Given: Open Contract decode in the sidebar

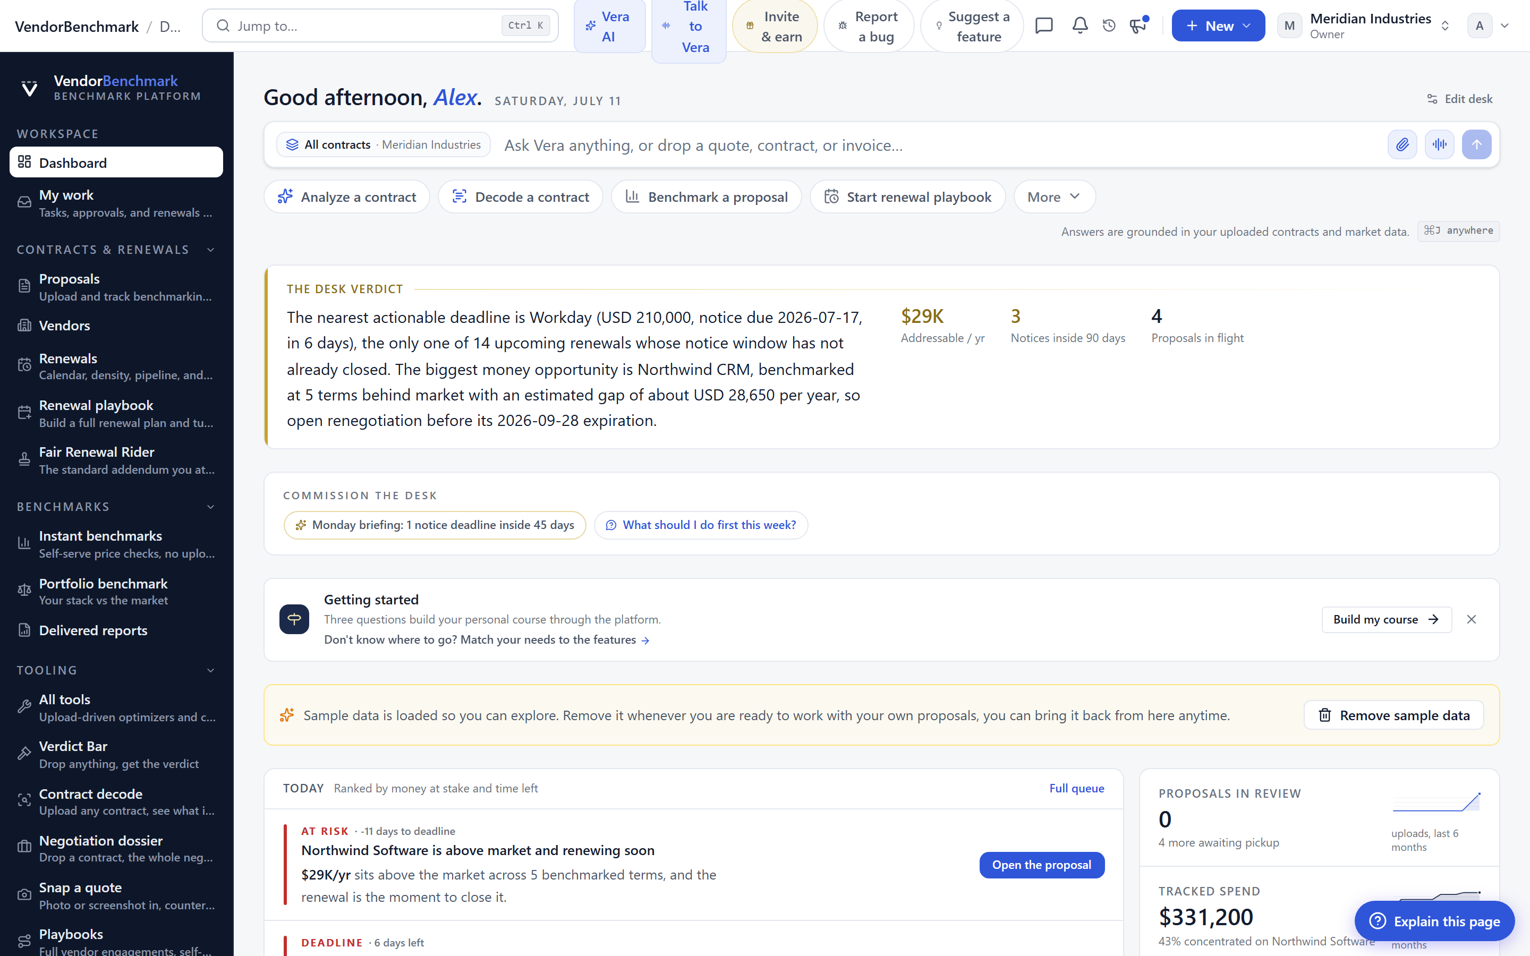Looking at the screenshot, I should pyautogui.click(x=116, y=802).
